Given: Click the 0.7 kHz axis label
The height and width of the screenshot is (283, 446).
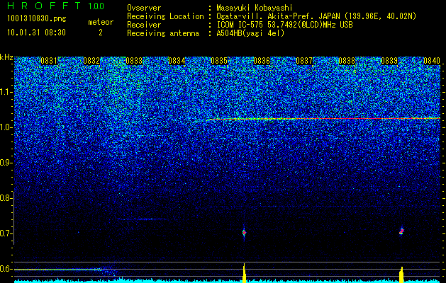Looking at the screenshot, I should 5,233.
